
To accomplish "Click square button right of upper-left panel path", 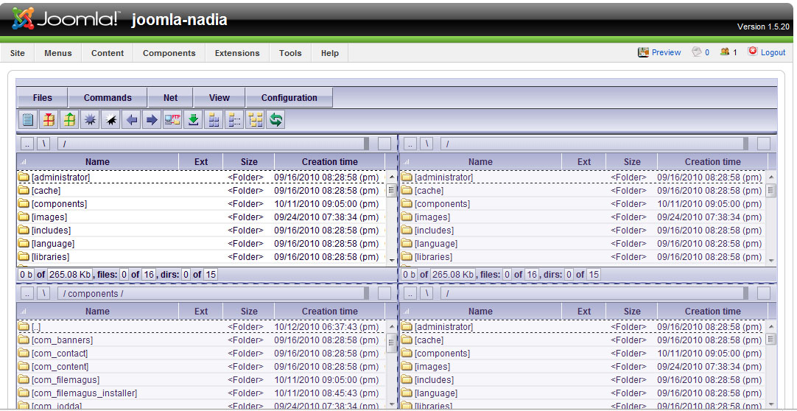I will click(x=385, y=144).
